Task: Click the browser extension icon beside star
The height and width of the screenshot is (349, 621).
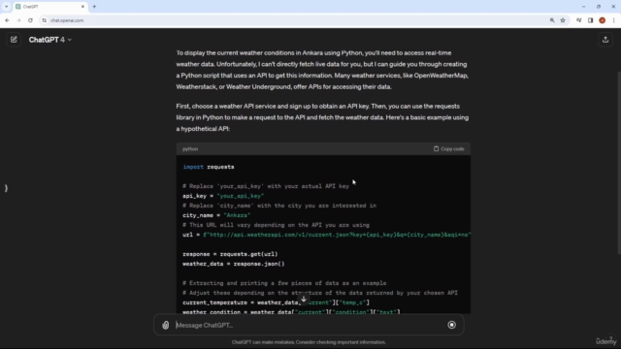Action: coord(578,20)
